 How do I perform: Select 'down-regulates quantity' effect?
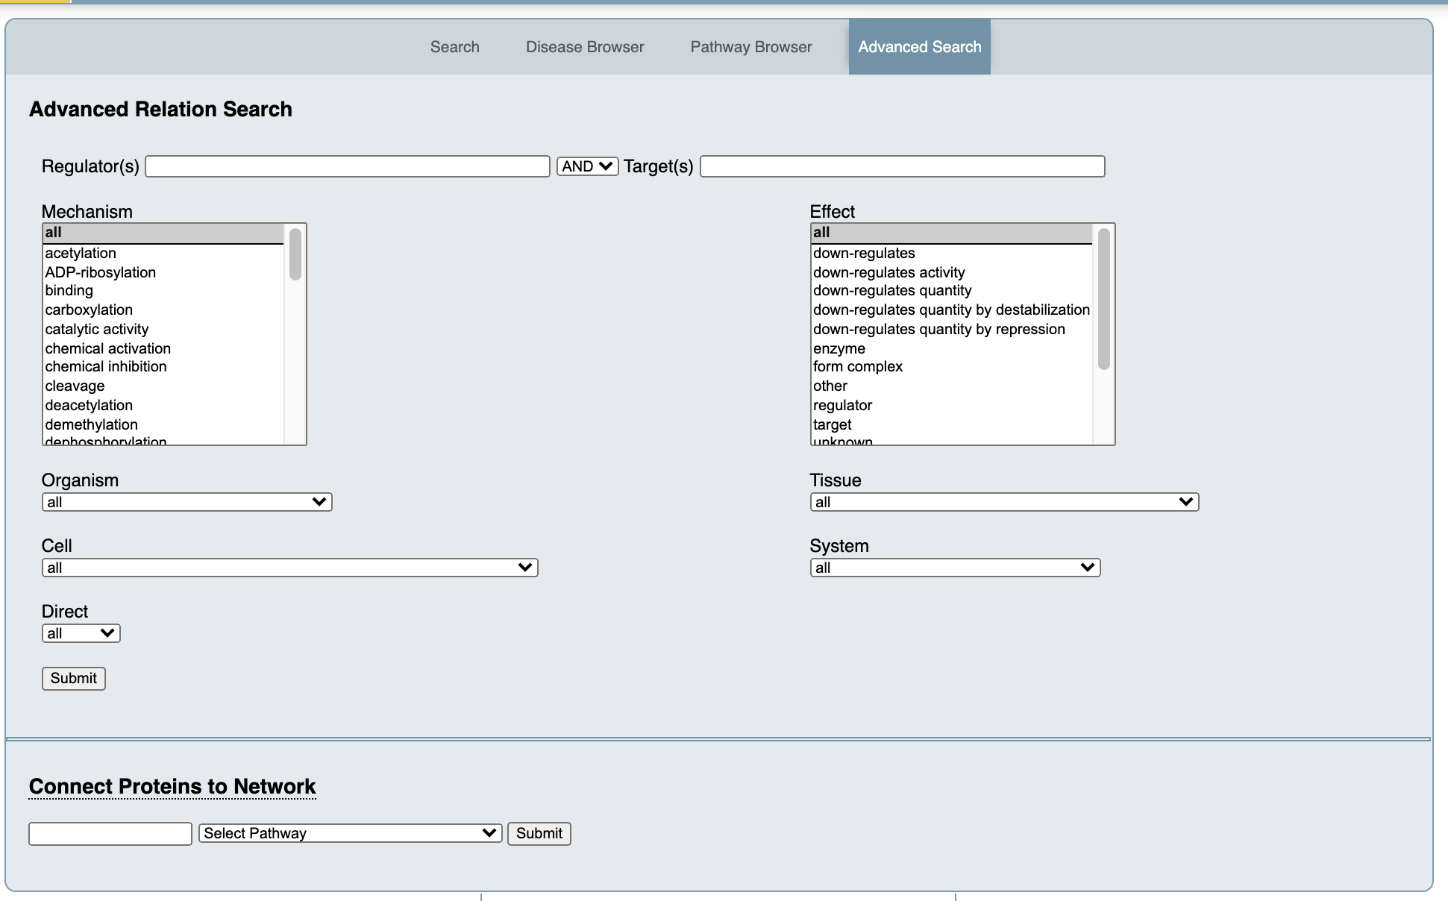[x=951, y=291]
